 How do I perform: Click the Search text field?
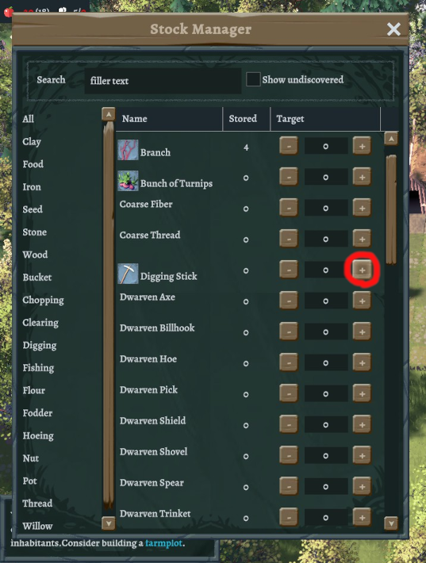(x=163, y=81)
